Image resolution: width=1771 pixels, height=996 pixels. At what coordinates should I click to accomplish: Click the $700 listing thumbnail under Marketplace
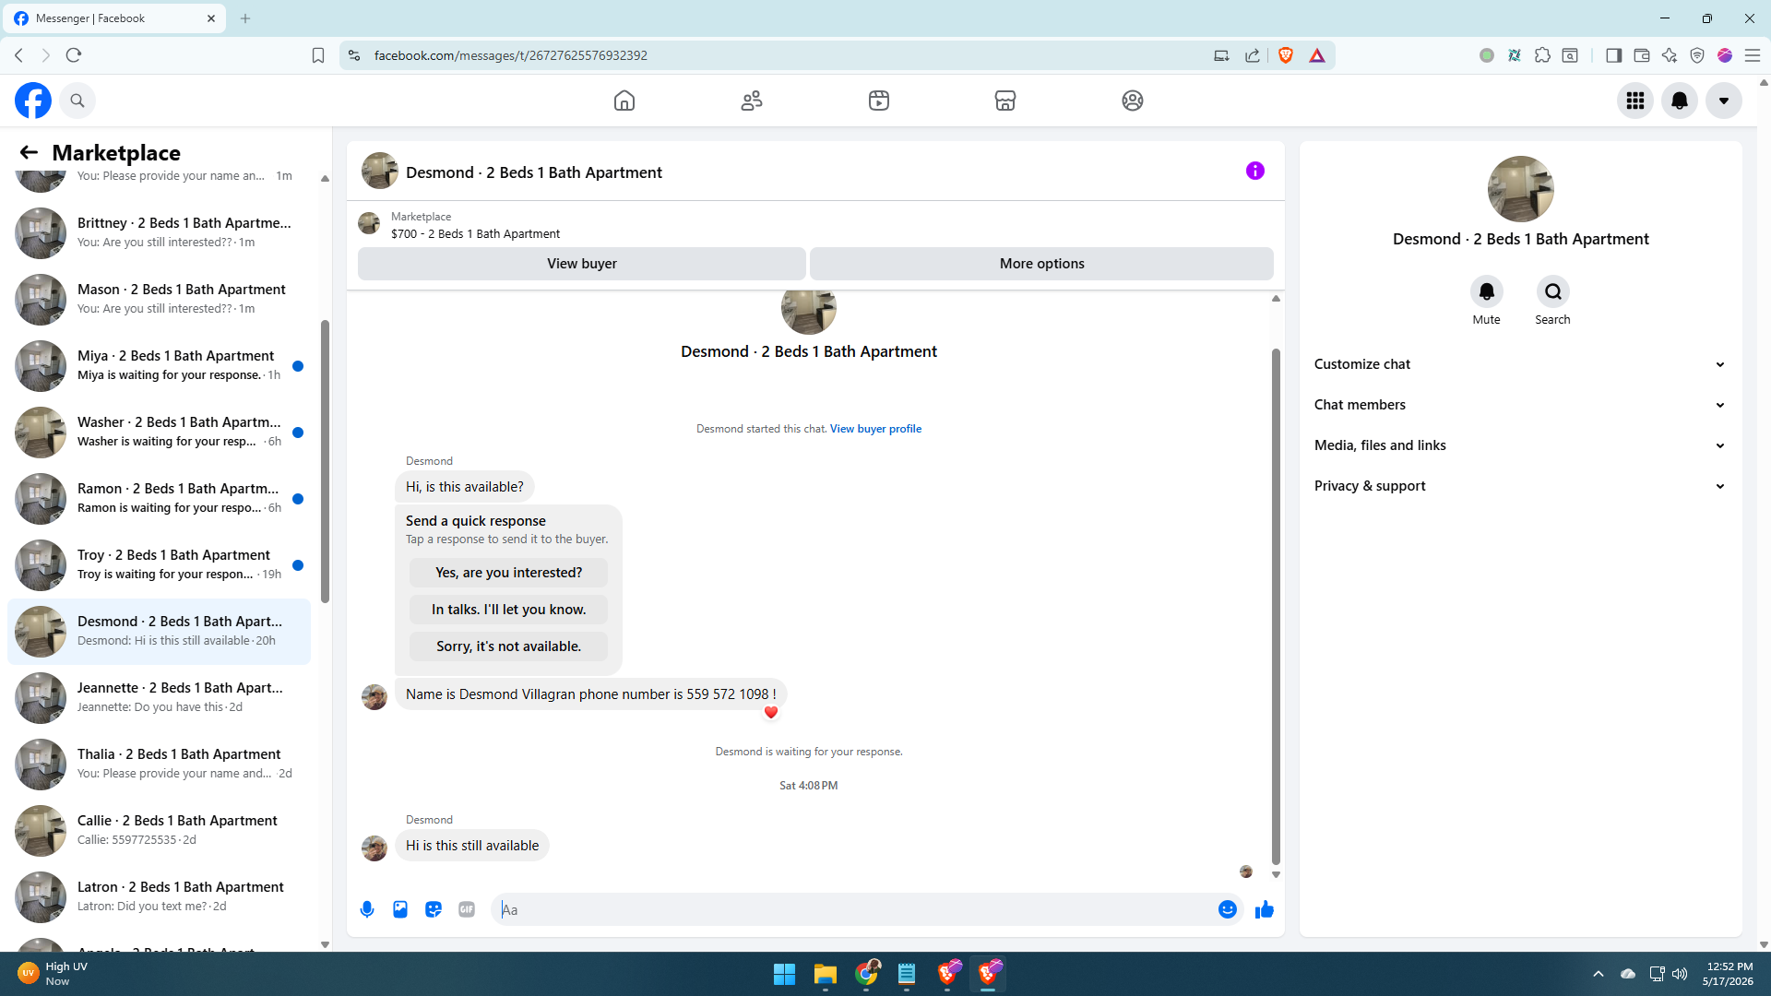369,223
